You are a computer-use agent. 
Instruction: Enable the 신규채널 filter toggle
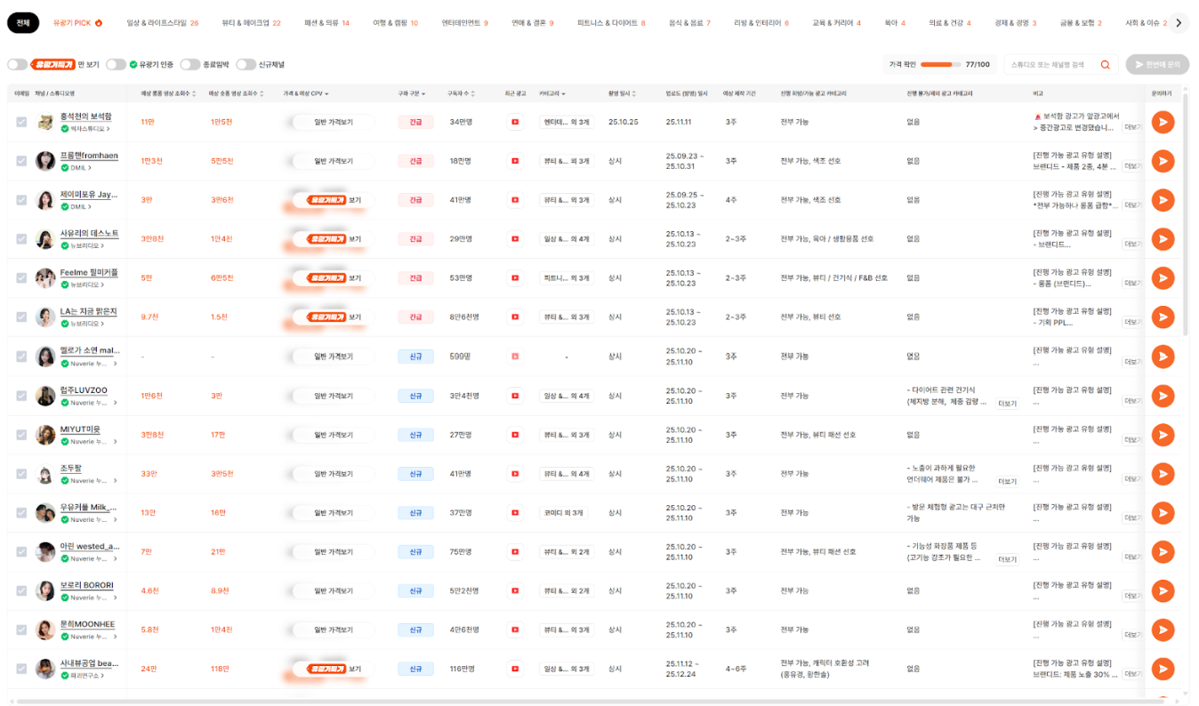pyautogui.click(x=245, y=65)
